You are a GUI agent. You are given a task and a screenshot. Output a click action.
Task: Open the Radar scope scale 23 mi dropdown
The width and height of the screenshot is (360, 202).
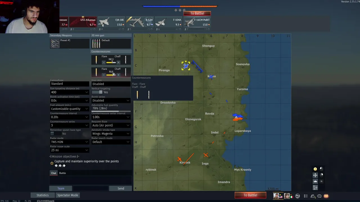[70, 150]
